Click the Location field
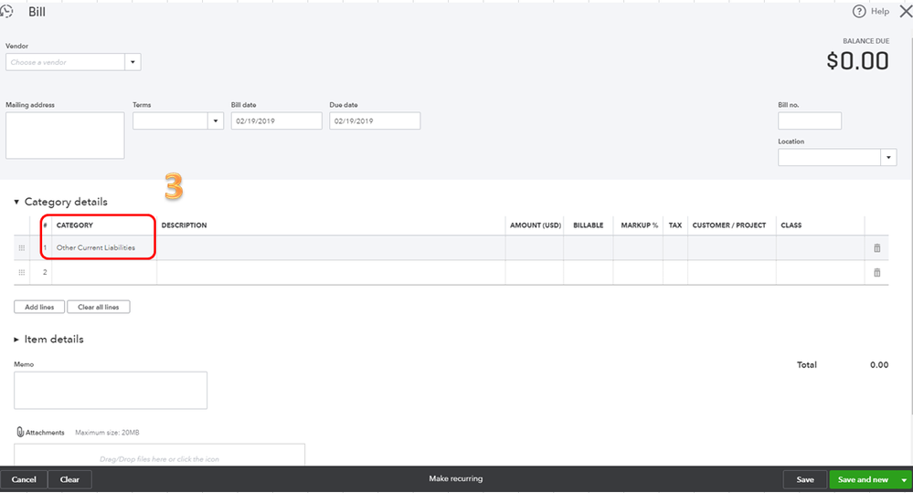913x493 pixels. pos(829,158)
